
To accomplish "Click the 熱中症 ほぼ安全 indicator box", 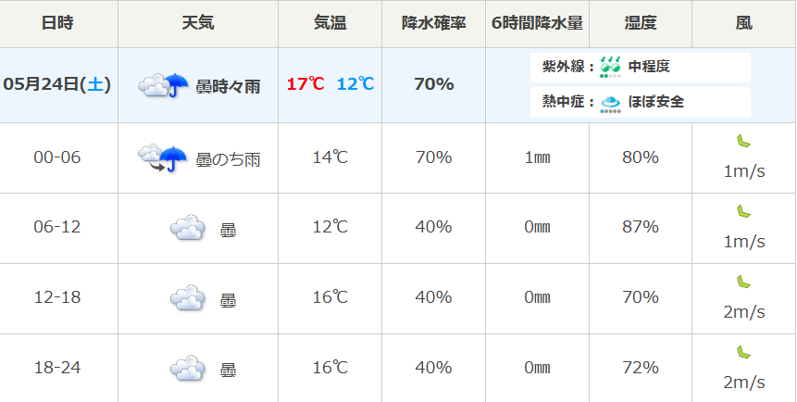I will coord(641,102).
